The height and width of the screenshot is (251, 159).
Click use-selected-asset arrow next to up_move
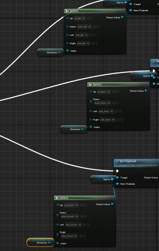114,92
